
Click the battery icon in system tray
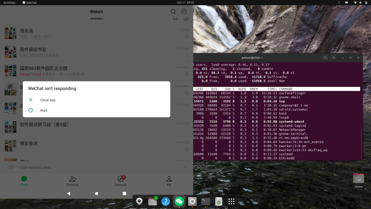[x=366, y=2]
